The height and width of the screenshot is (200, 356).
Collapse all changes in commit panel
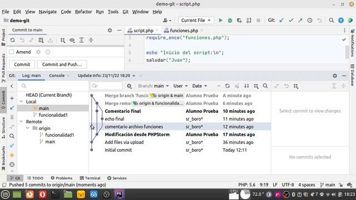pyautogui.click(x=91, y=40)
